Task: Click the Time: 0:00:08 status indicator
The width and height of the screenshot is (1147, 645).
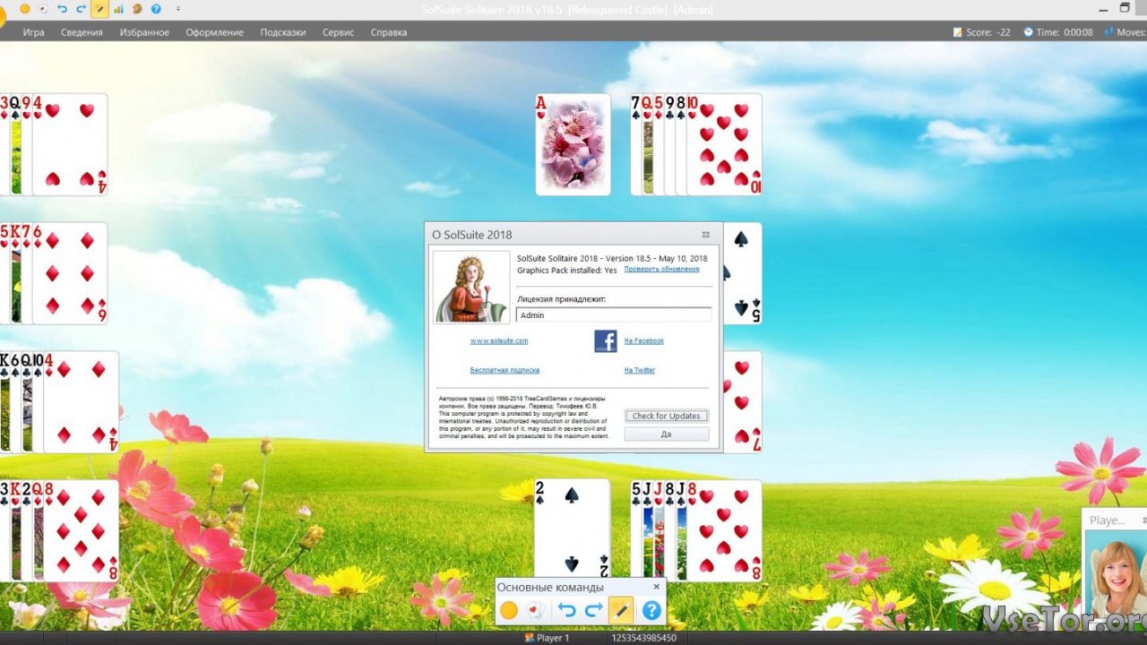Action: point(1057,32)
